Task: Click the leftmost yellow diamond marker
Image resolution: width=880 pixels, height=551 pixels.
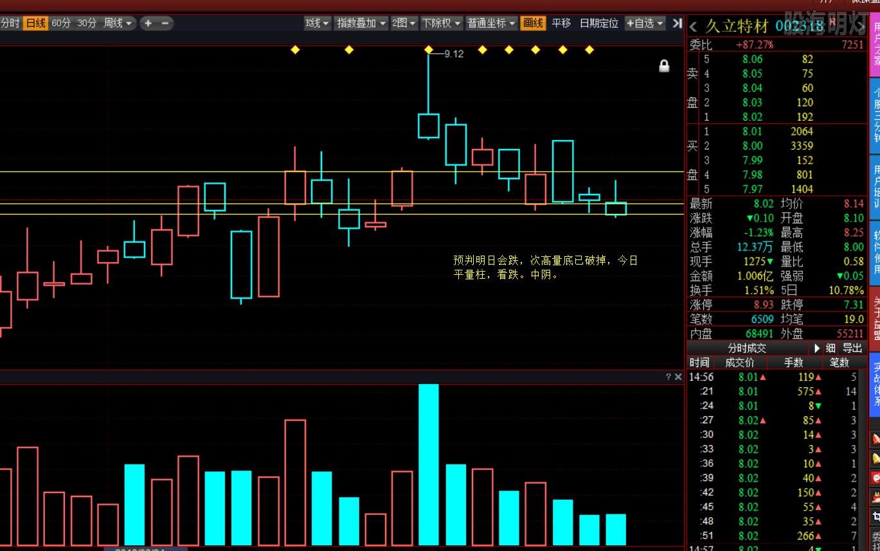Action: click(295, 49)
